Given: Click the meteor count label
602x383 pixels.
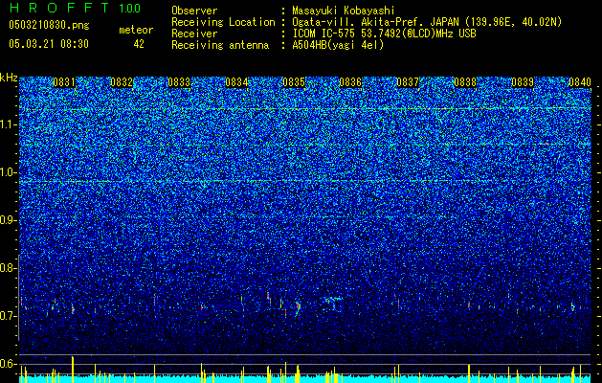Looking at the screenshot, I should (136, 30).
